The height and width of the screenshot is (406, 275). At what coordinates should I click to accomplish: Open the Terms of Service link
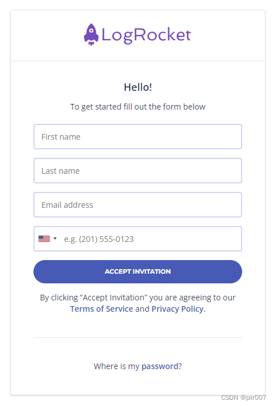pos(101,309)
